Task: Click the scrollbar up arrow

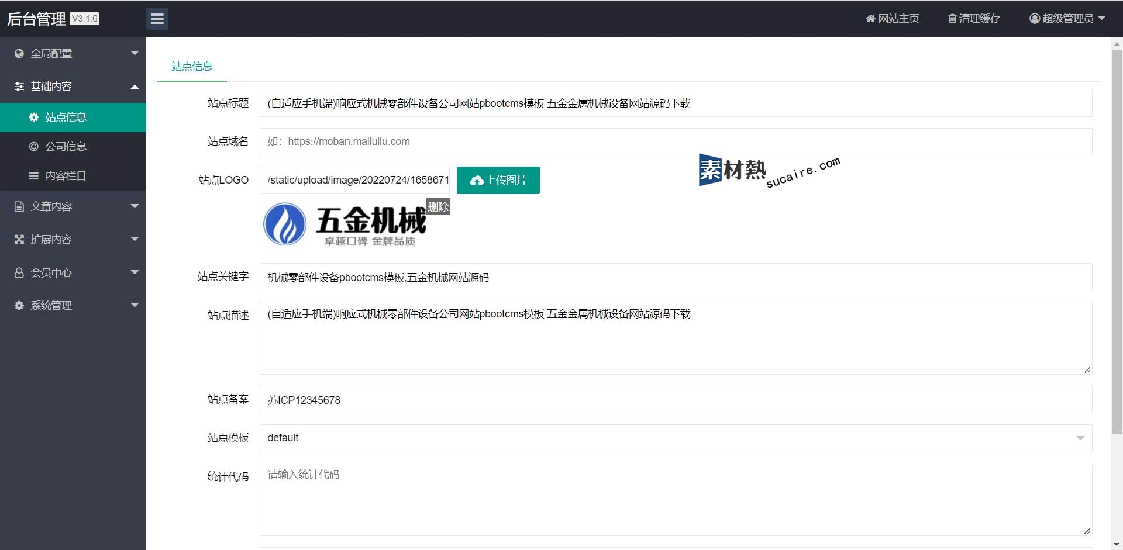Action: tap(1117, 44)
